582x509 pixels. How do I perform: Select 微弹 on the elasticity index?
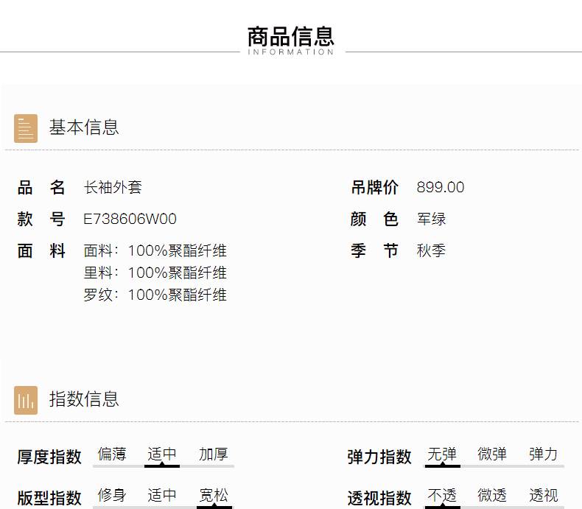(492, 454)
